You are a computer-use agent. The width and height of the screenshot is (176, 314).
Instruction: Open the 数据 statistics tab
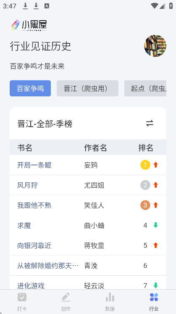pos(110,302)
